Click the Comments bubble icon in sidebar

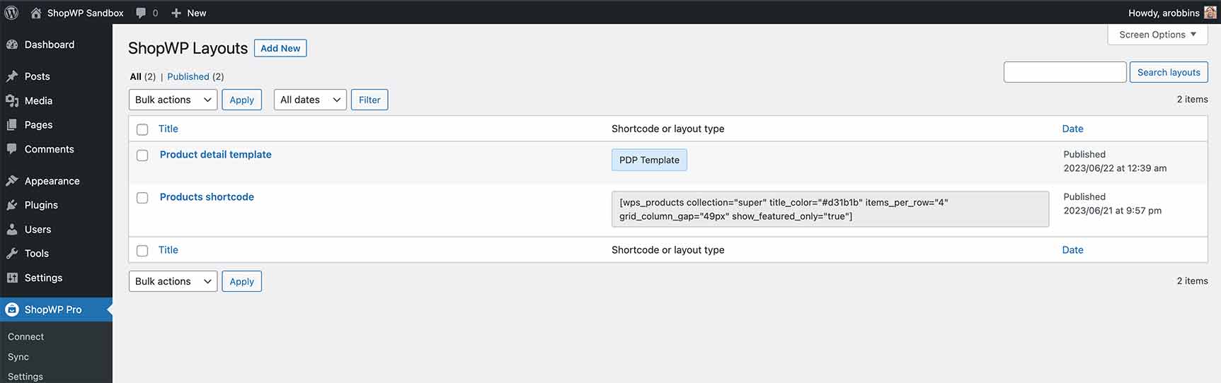tap(12, 149)
